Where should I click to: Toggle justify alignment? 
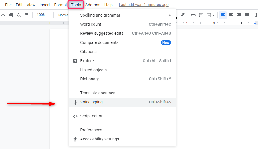247,15
